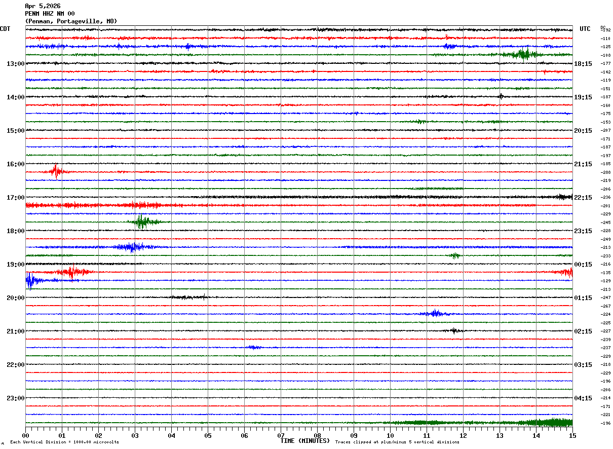Click the CDT timezone column header
Viewport: 613px width, 449px height.
coord(5,29)
